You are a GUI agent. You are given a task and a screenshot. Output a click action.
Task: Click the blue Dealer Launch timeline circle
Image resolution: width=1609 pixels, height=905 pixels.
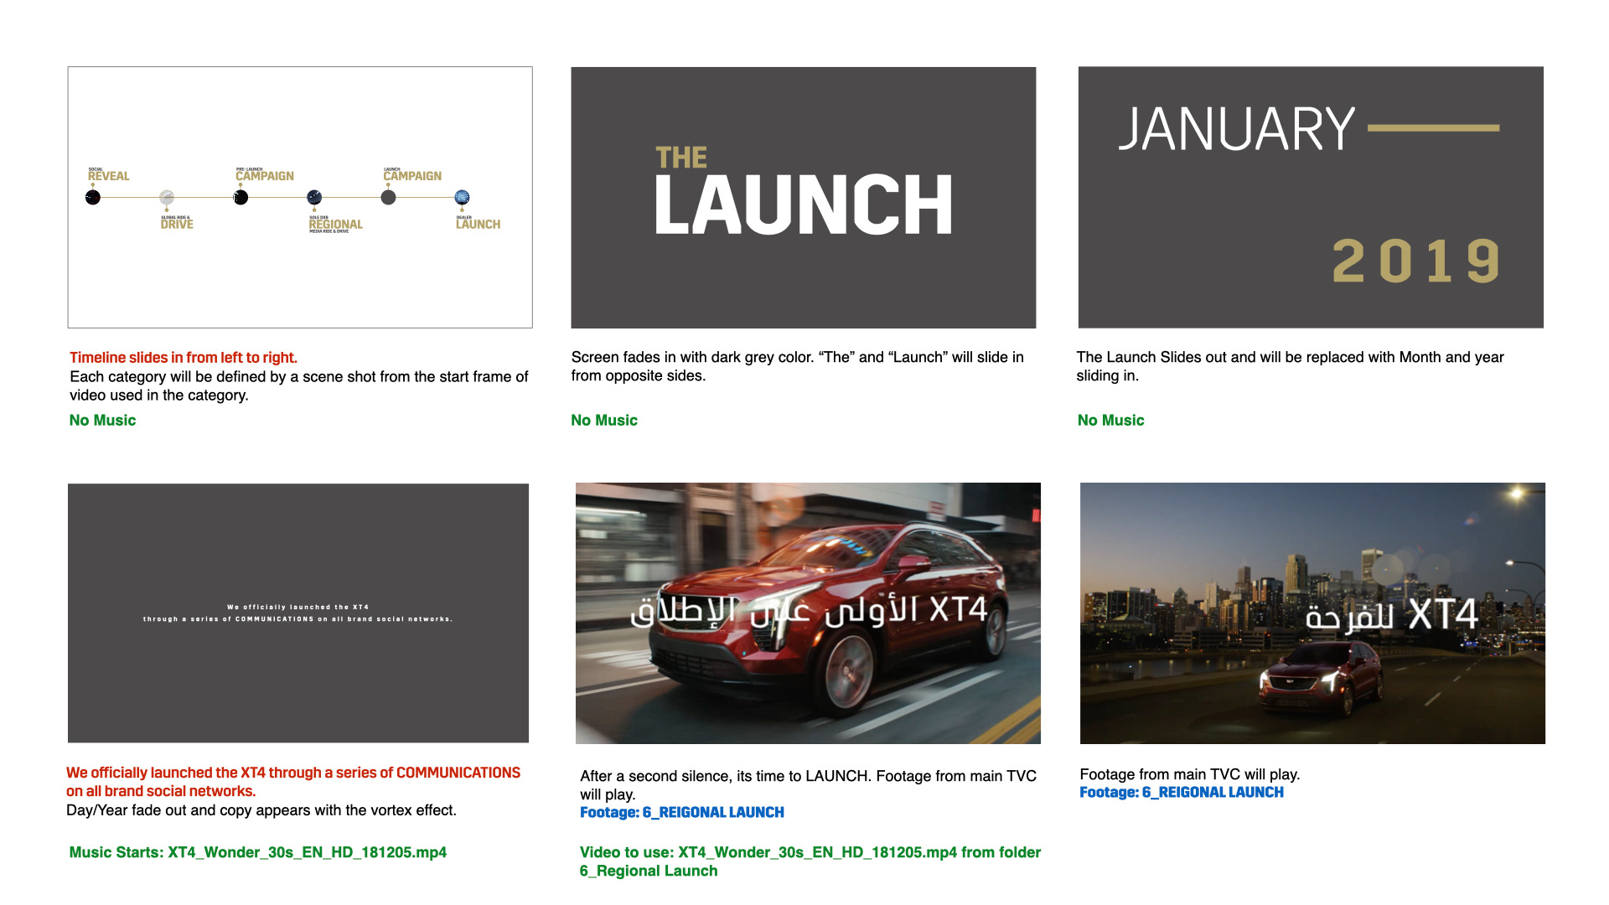coord(462,198)
